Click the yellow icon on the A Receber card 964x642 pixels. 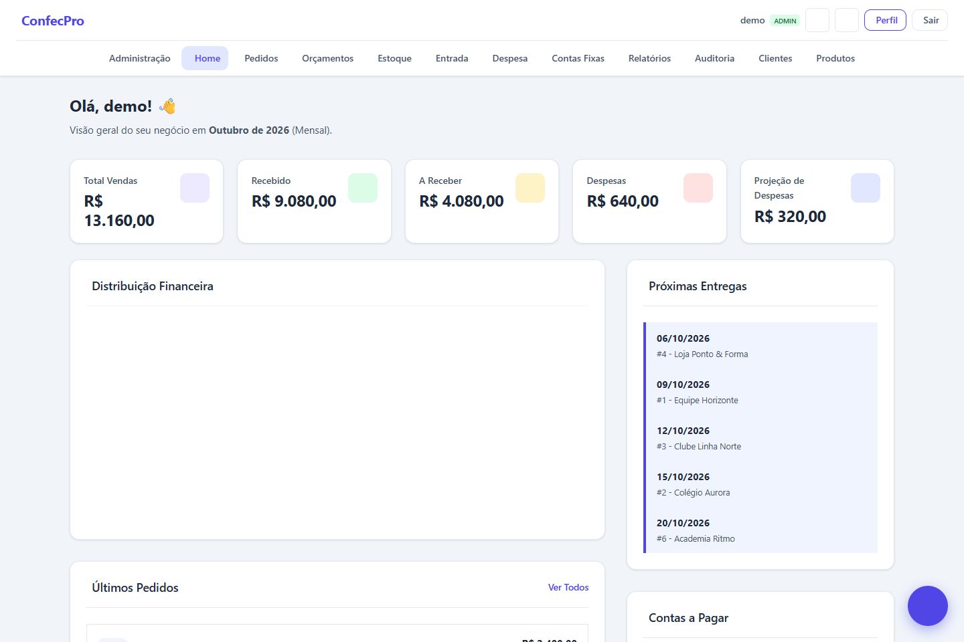tap(530, 188)
